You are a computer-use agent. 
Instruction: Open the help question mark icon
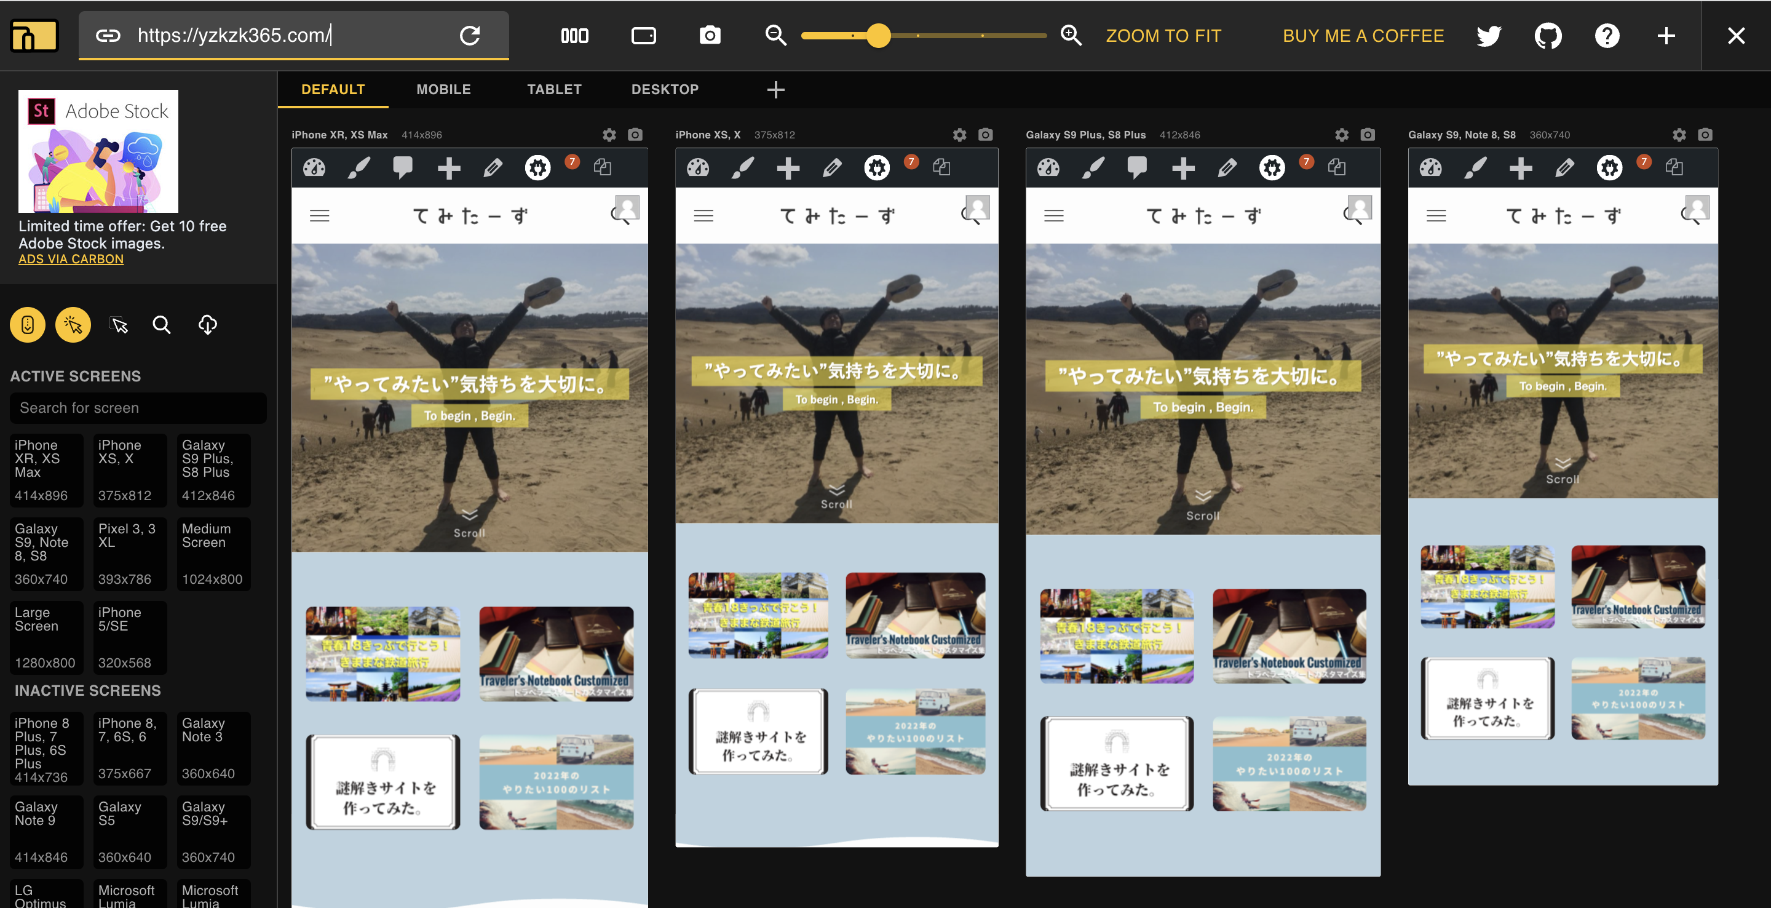click(1607, 36)
